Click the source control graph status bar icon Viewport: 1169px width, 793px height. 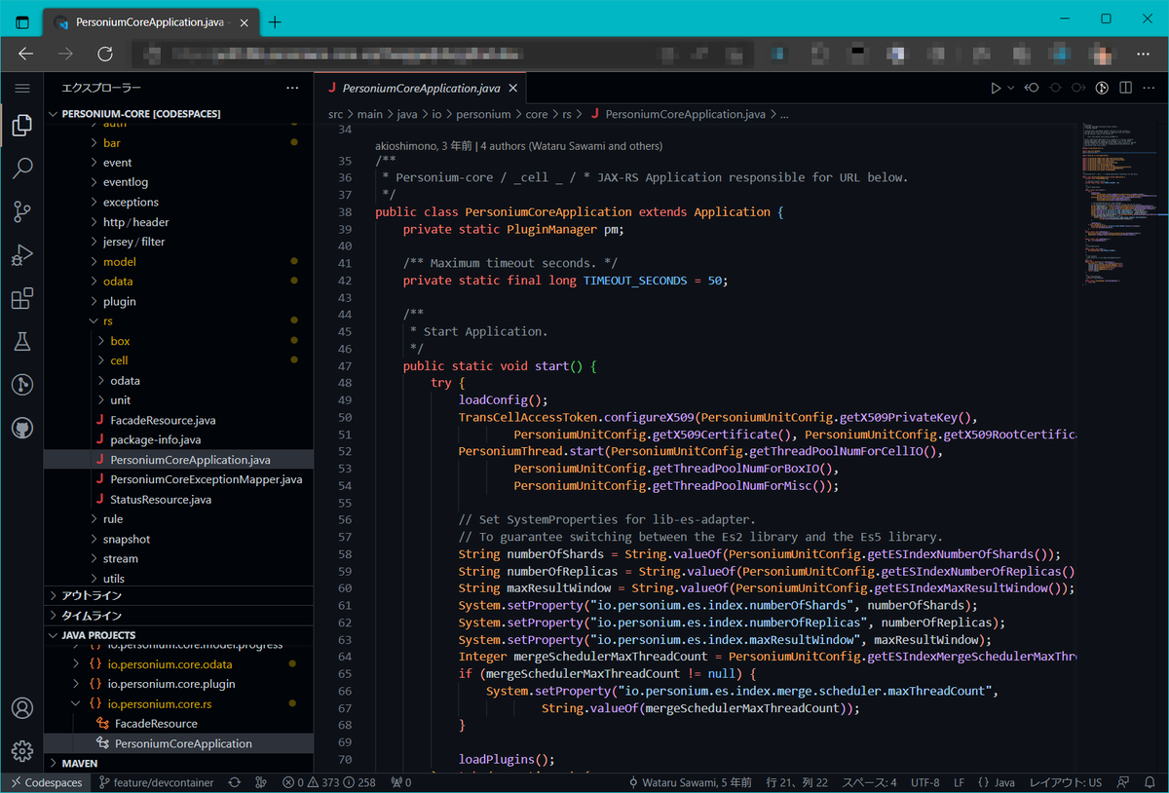260,782
